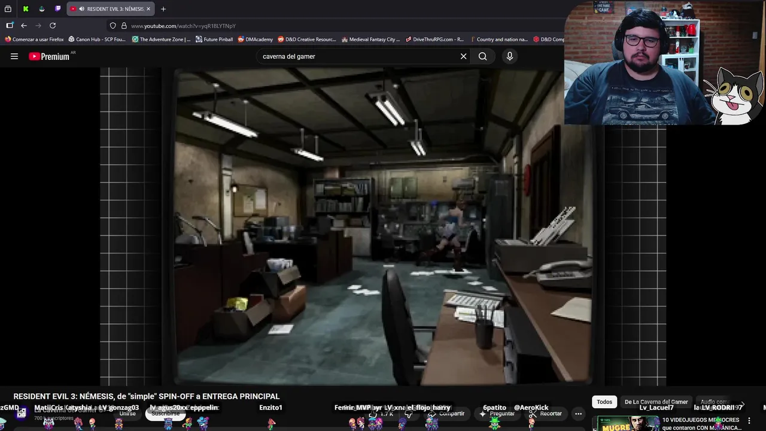Open Medieval Fantasy City bookmark

[x=370, y=40]
